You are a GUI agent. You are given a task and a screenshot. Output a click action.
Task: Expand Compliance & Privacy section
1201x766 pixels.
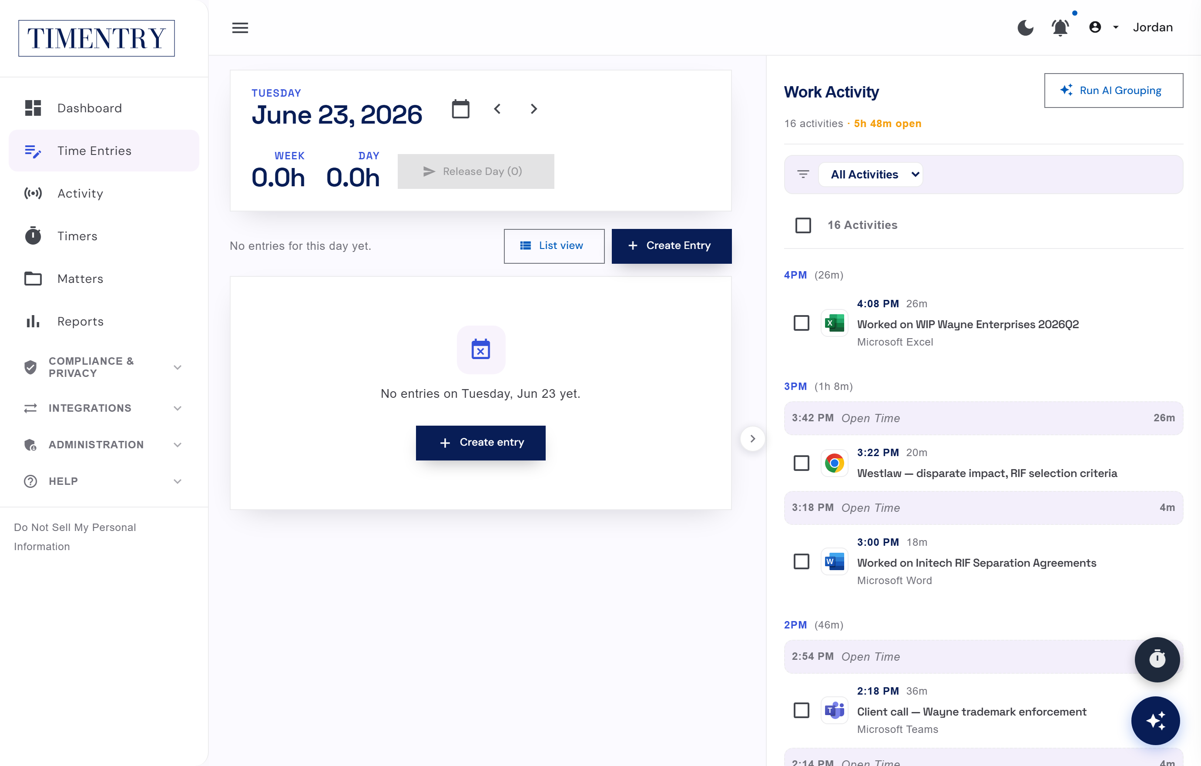coord(104,367)
